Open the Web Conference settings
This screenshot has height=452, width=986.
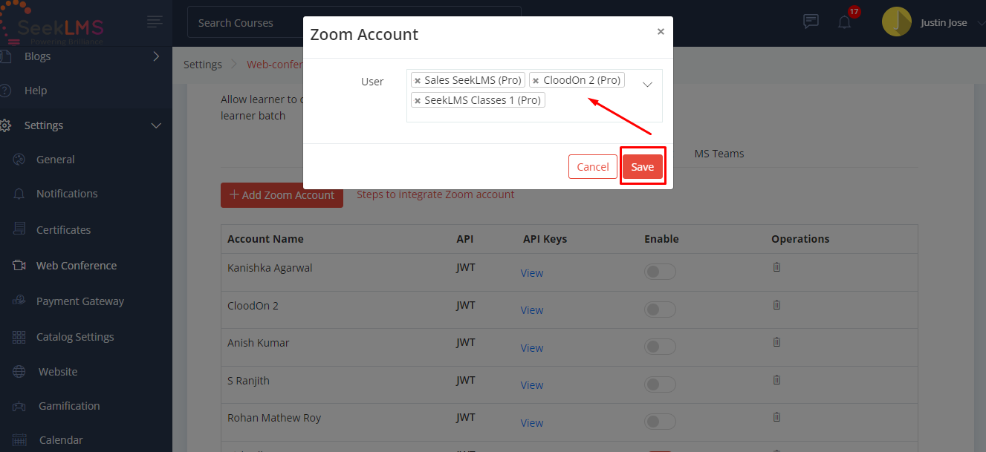tap(76, 265)
